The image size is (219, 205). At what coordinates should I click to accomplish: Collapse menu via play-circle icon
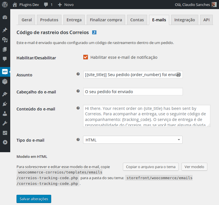pyautogui.click(x=5, y=142)
